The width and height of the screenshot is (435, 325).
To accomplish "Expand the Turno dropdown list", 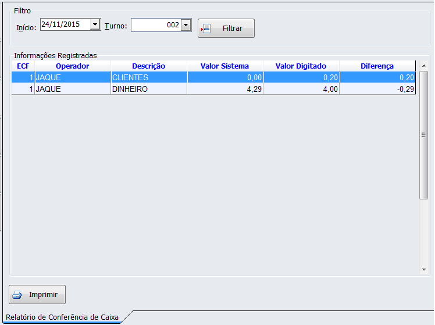I will click(x=186, y=25).
